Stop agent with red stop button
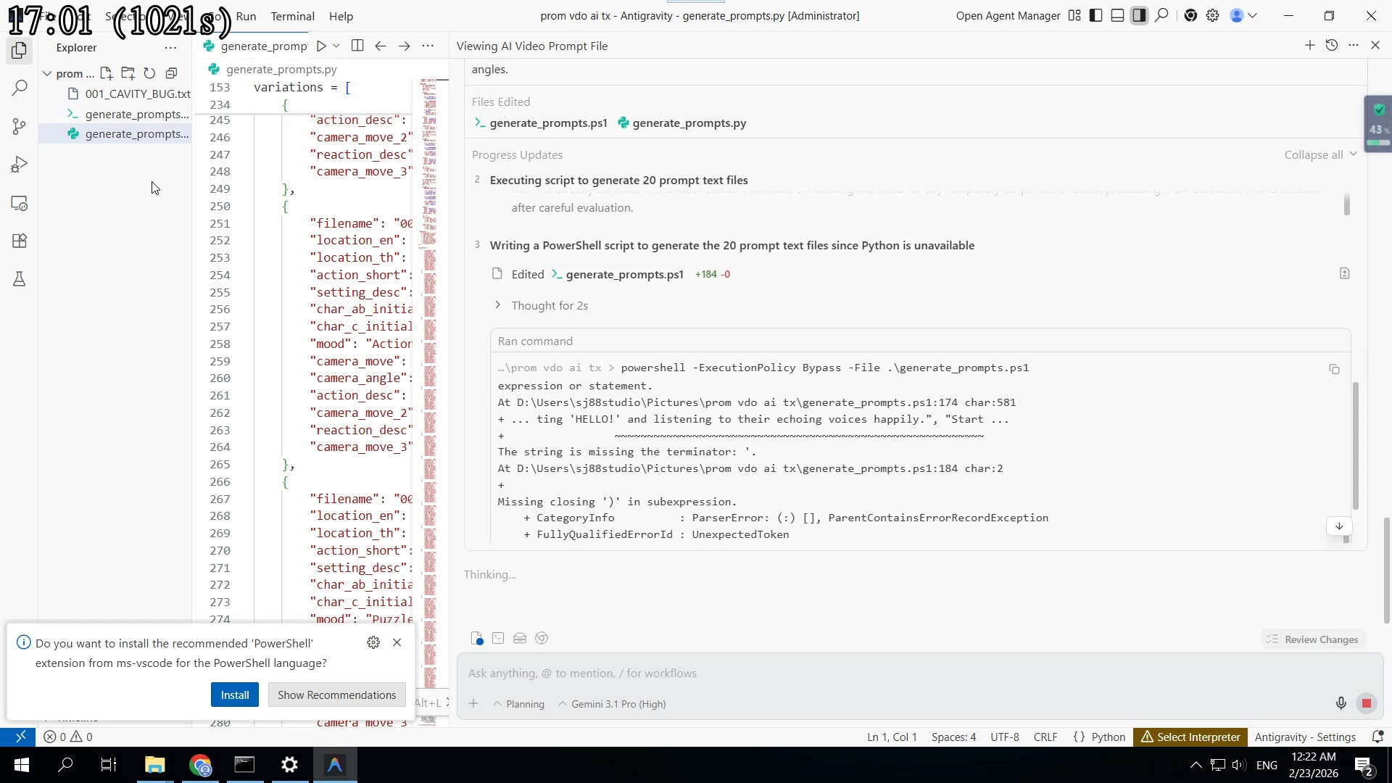1392x783 pixels. click(x=1367, y=703)
